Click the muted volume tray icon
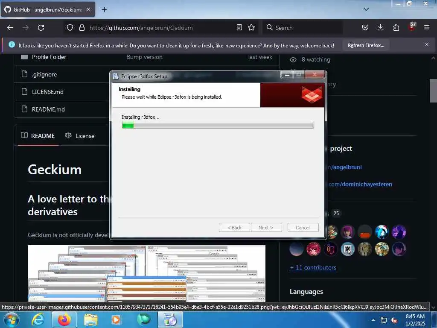 394,320
